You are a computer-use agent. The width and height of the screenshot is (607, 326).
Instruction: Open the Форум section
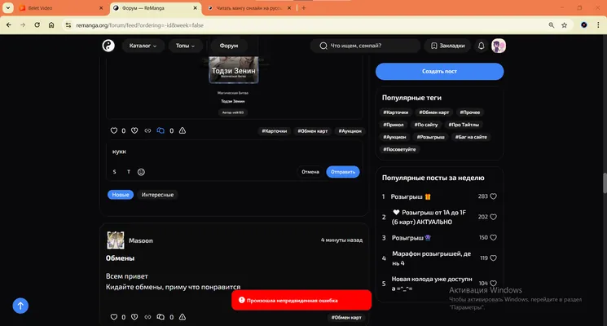coord(229,46)
